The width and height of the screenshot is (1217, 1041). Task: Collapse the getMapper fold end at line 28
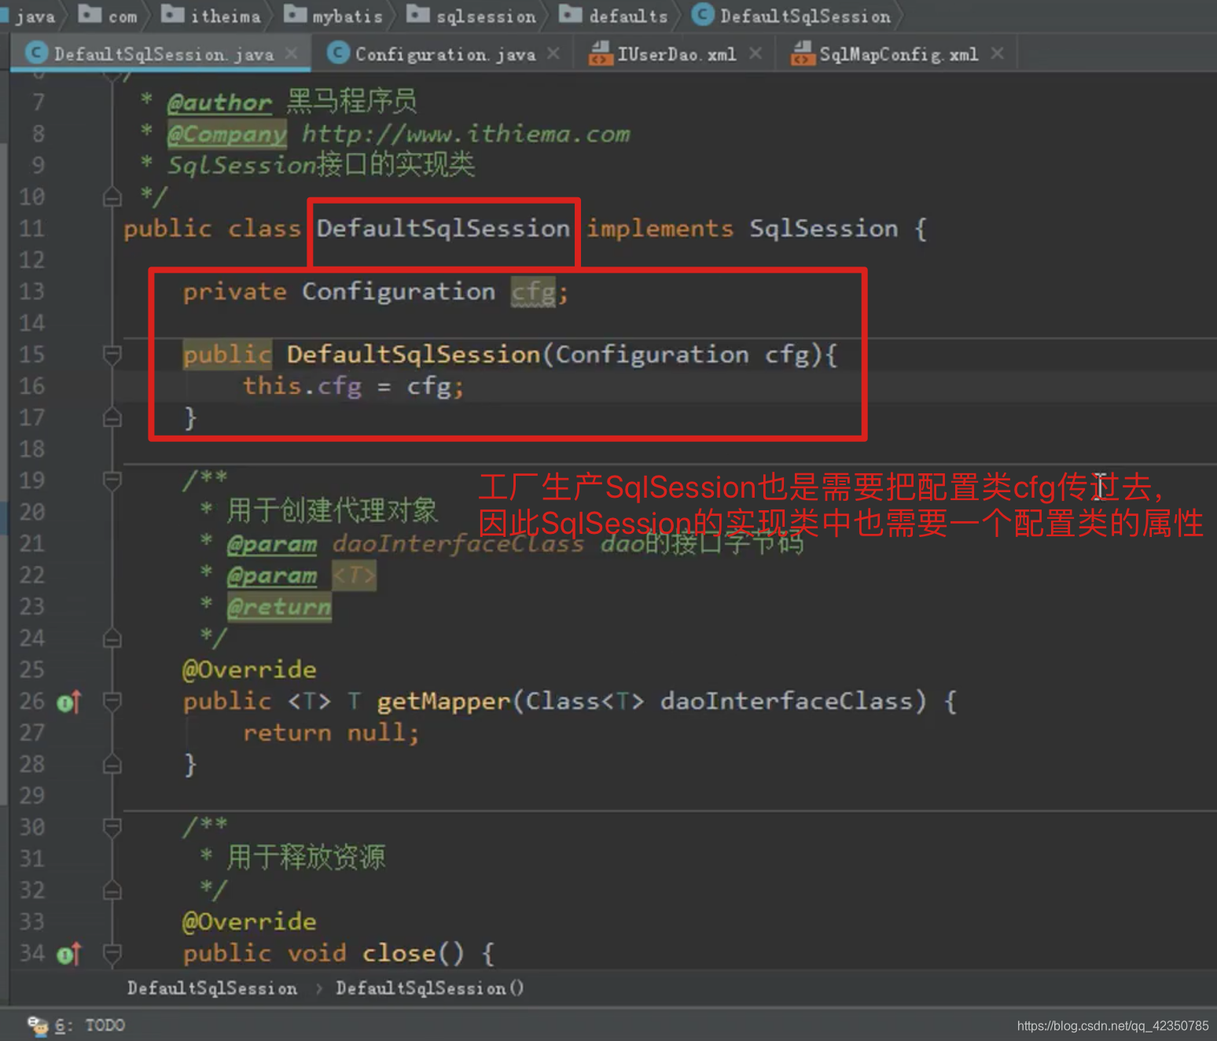[x=112, y=764]
